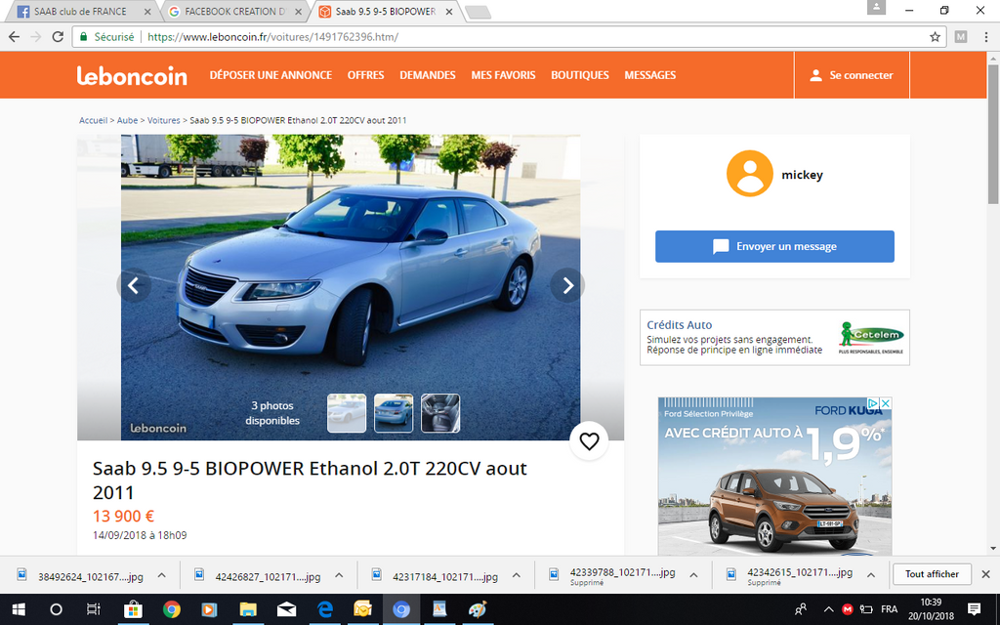Expand options for 42317184_102171....jpg download
This screenshot has height=625, width=1000.
pos(517,575)
